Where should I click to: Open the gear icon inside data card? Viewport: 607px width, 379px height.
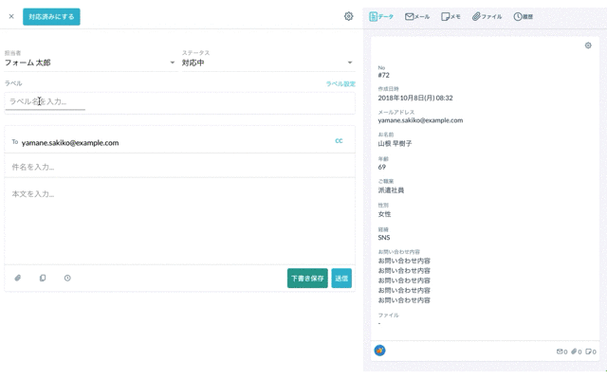coord(588,45)
